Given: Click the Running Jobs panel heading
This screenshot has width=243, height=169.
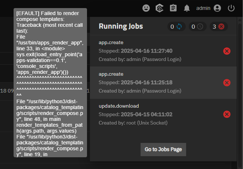Looking at the screenshot, I should point(121,26).
